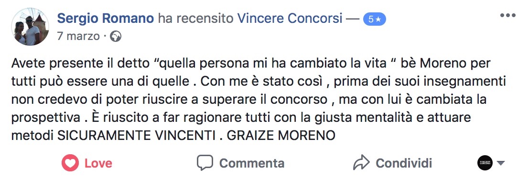Click the 'SICURAMENTE VINCENTI' uppercase text
This screenshot has width=518, height=179.
point(135,135)
